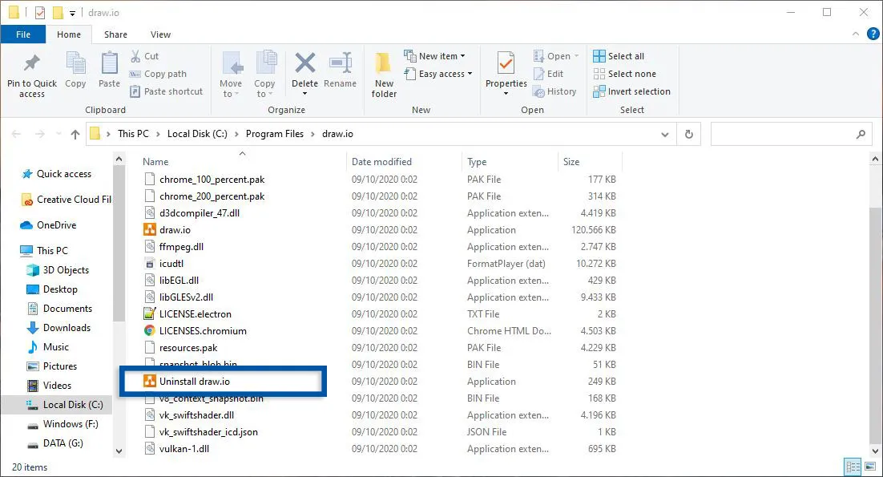Click the History icon in the ribbon

556,91
